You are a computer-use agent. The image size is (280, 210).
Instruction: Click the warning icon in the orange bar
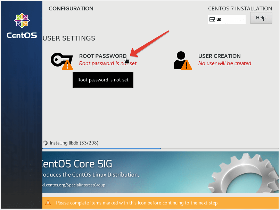pyautogui.click(x=48, y=203)
